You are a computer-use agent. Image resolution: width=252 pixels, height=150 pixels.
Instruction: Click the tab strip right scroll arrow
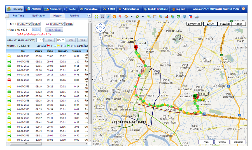pos(90,16)
